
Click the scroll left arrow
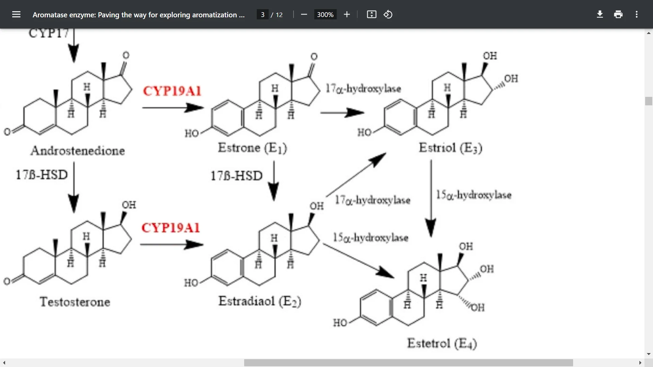(x=4, y=363)
